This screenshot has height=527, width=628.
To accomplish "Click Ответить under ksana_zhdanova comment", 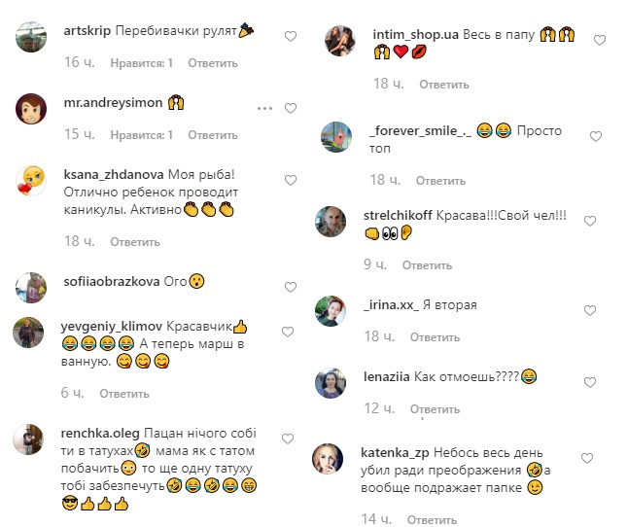I will (135, 242).
